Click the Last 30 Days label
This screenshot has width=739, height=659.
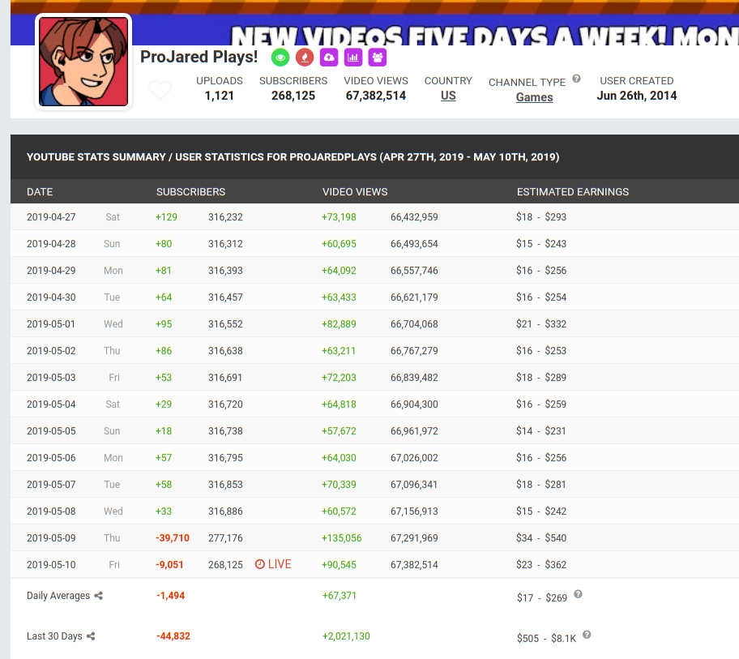tap(54, 636)
